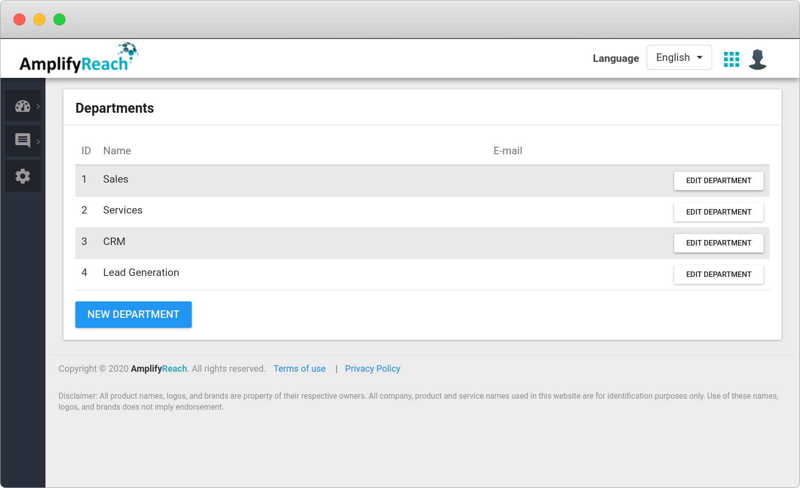Viewport: 800px width, 488px height.
Task: Click the New Department button
Action: [x=133, y=314]
